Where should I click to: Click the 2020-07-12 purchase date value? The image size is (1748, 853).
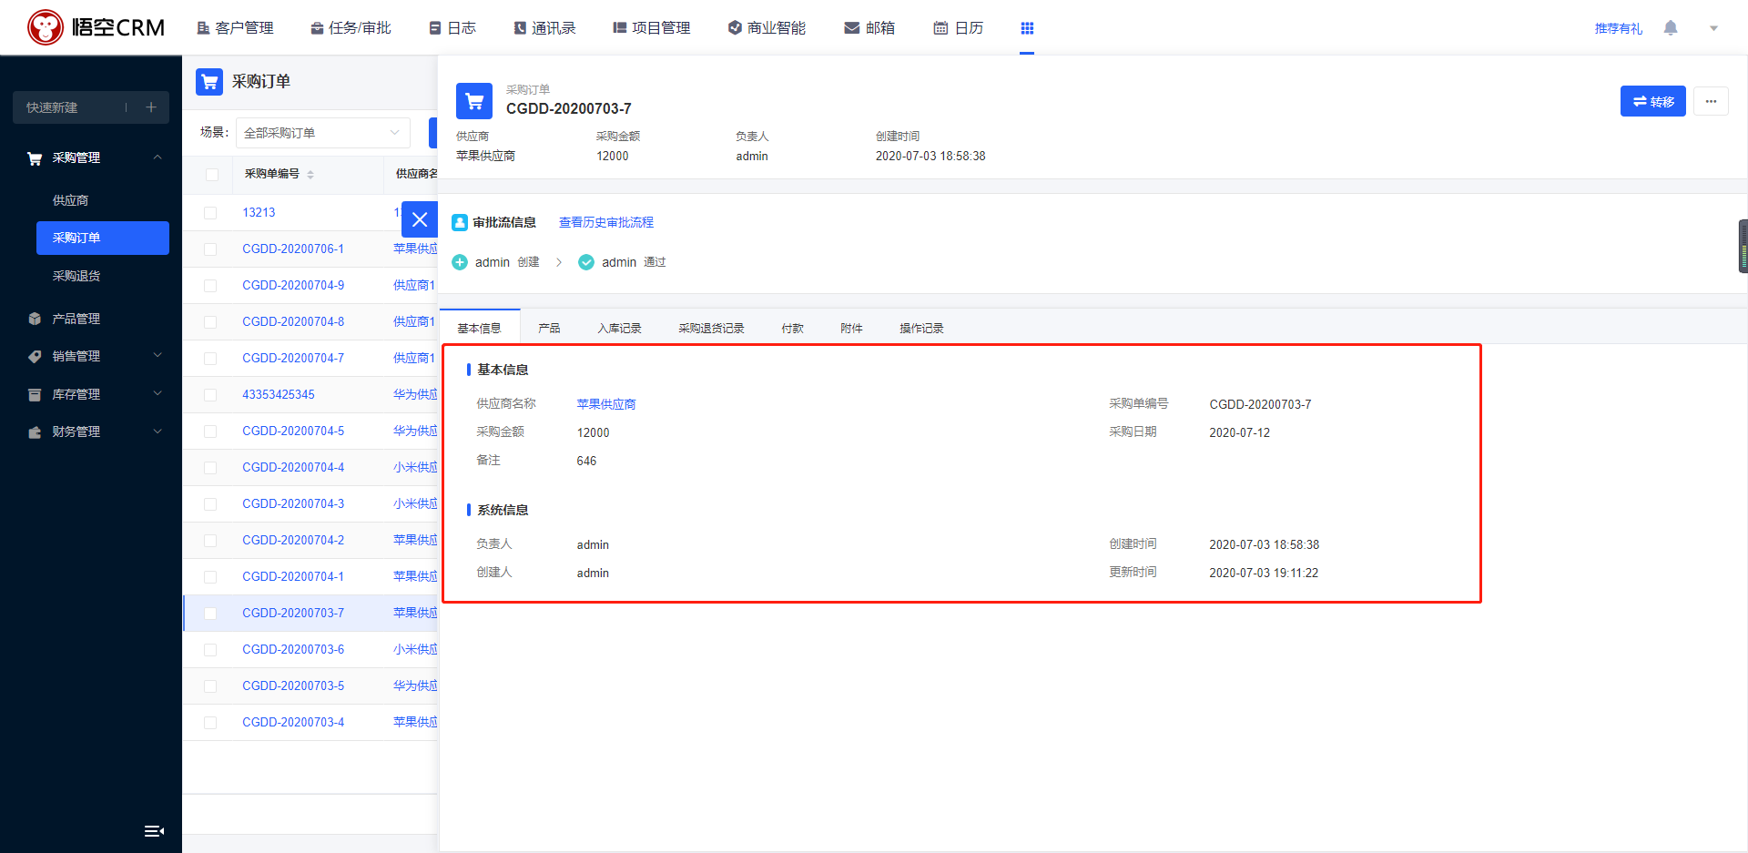pyautogui.click(x=1239, y=432)
